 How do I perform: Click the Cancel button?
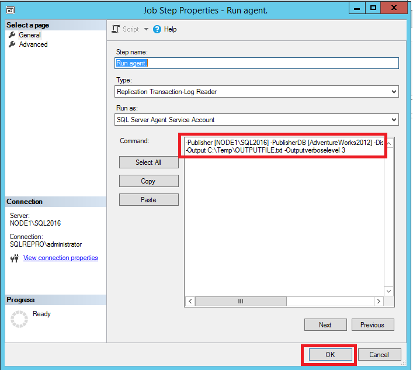pyautogui.click(x=380, y=354)
